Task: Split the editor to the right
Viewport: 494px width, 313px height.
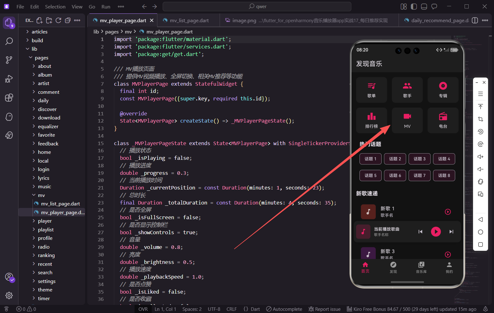Action: click(x=475, y=20)
